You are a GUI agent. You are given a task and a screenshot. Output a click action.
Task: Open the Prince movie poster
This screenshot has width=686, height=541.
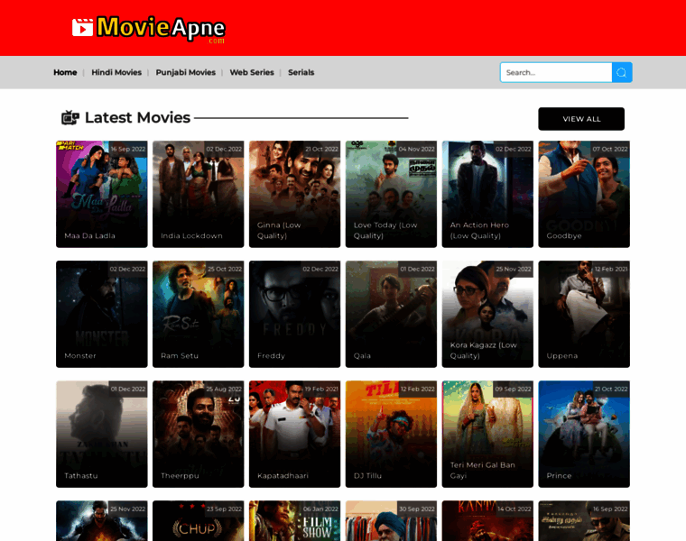point(584,434)
